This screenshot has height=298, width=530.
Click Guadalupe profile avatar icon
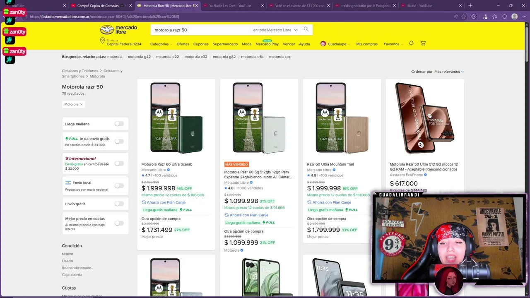(323, 44)
